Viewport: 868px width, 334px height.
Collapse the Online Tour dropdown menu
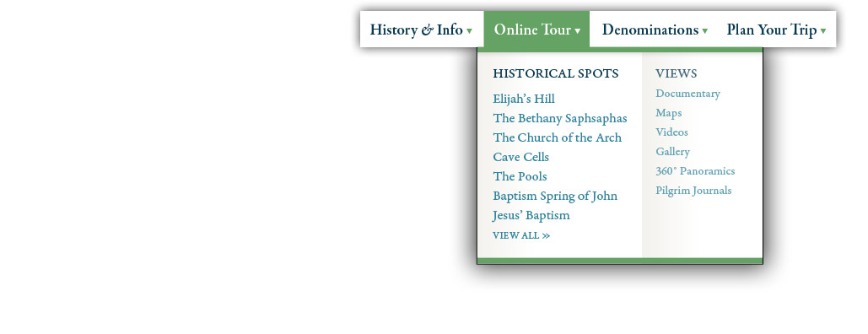[x=536, y=30]
